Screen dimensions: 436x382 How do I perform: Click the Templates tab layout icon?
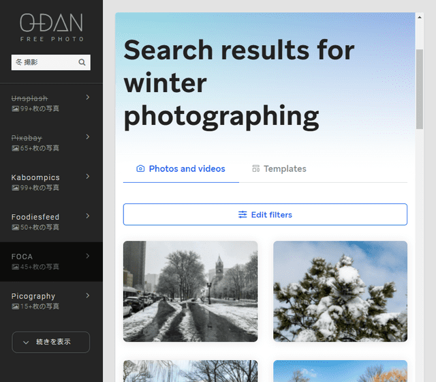(256, 168)
